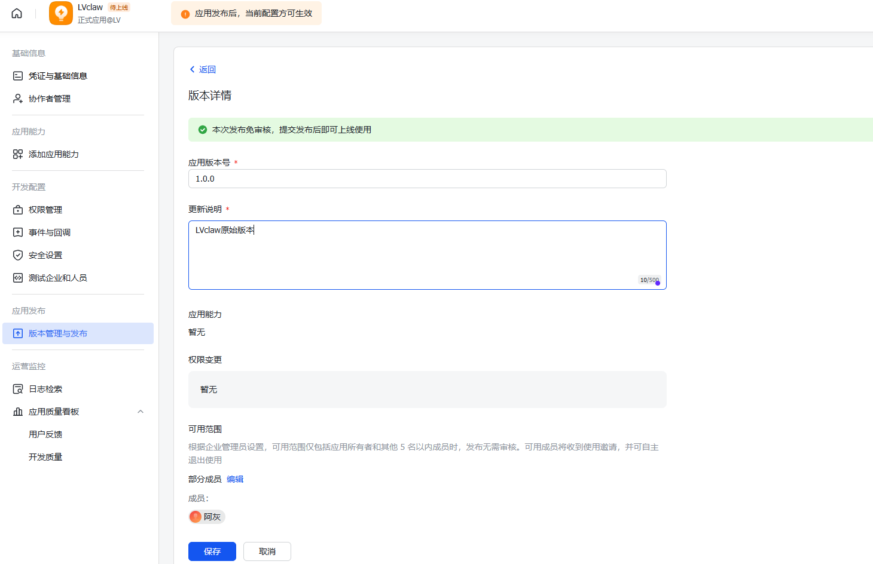Select 开发质量 submenu item
873x564 pixels.
tap(45, 457)
